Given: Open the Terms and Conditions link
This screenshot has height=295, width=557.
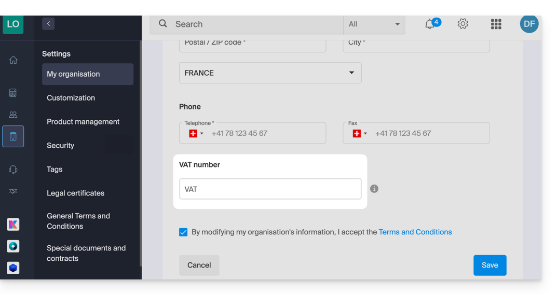Looking at the screenshot, I should 415,232.
